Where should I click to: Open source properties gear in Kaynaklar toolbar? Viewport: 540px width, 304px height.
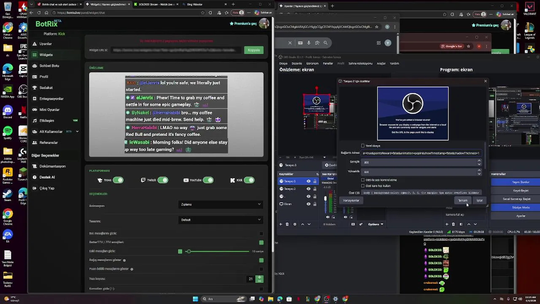(x=295, y=224)
